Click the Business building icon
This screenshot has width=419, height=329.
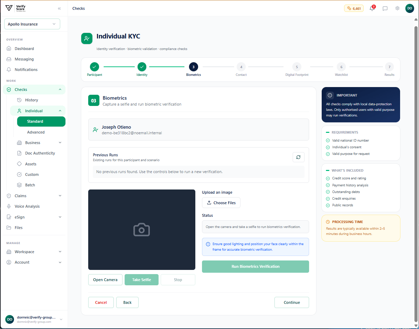point(19,143)
